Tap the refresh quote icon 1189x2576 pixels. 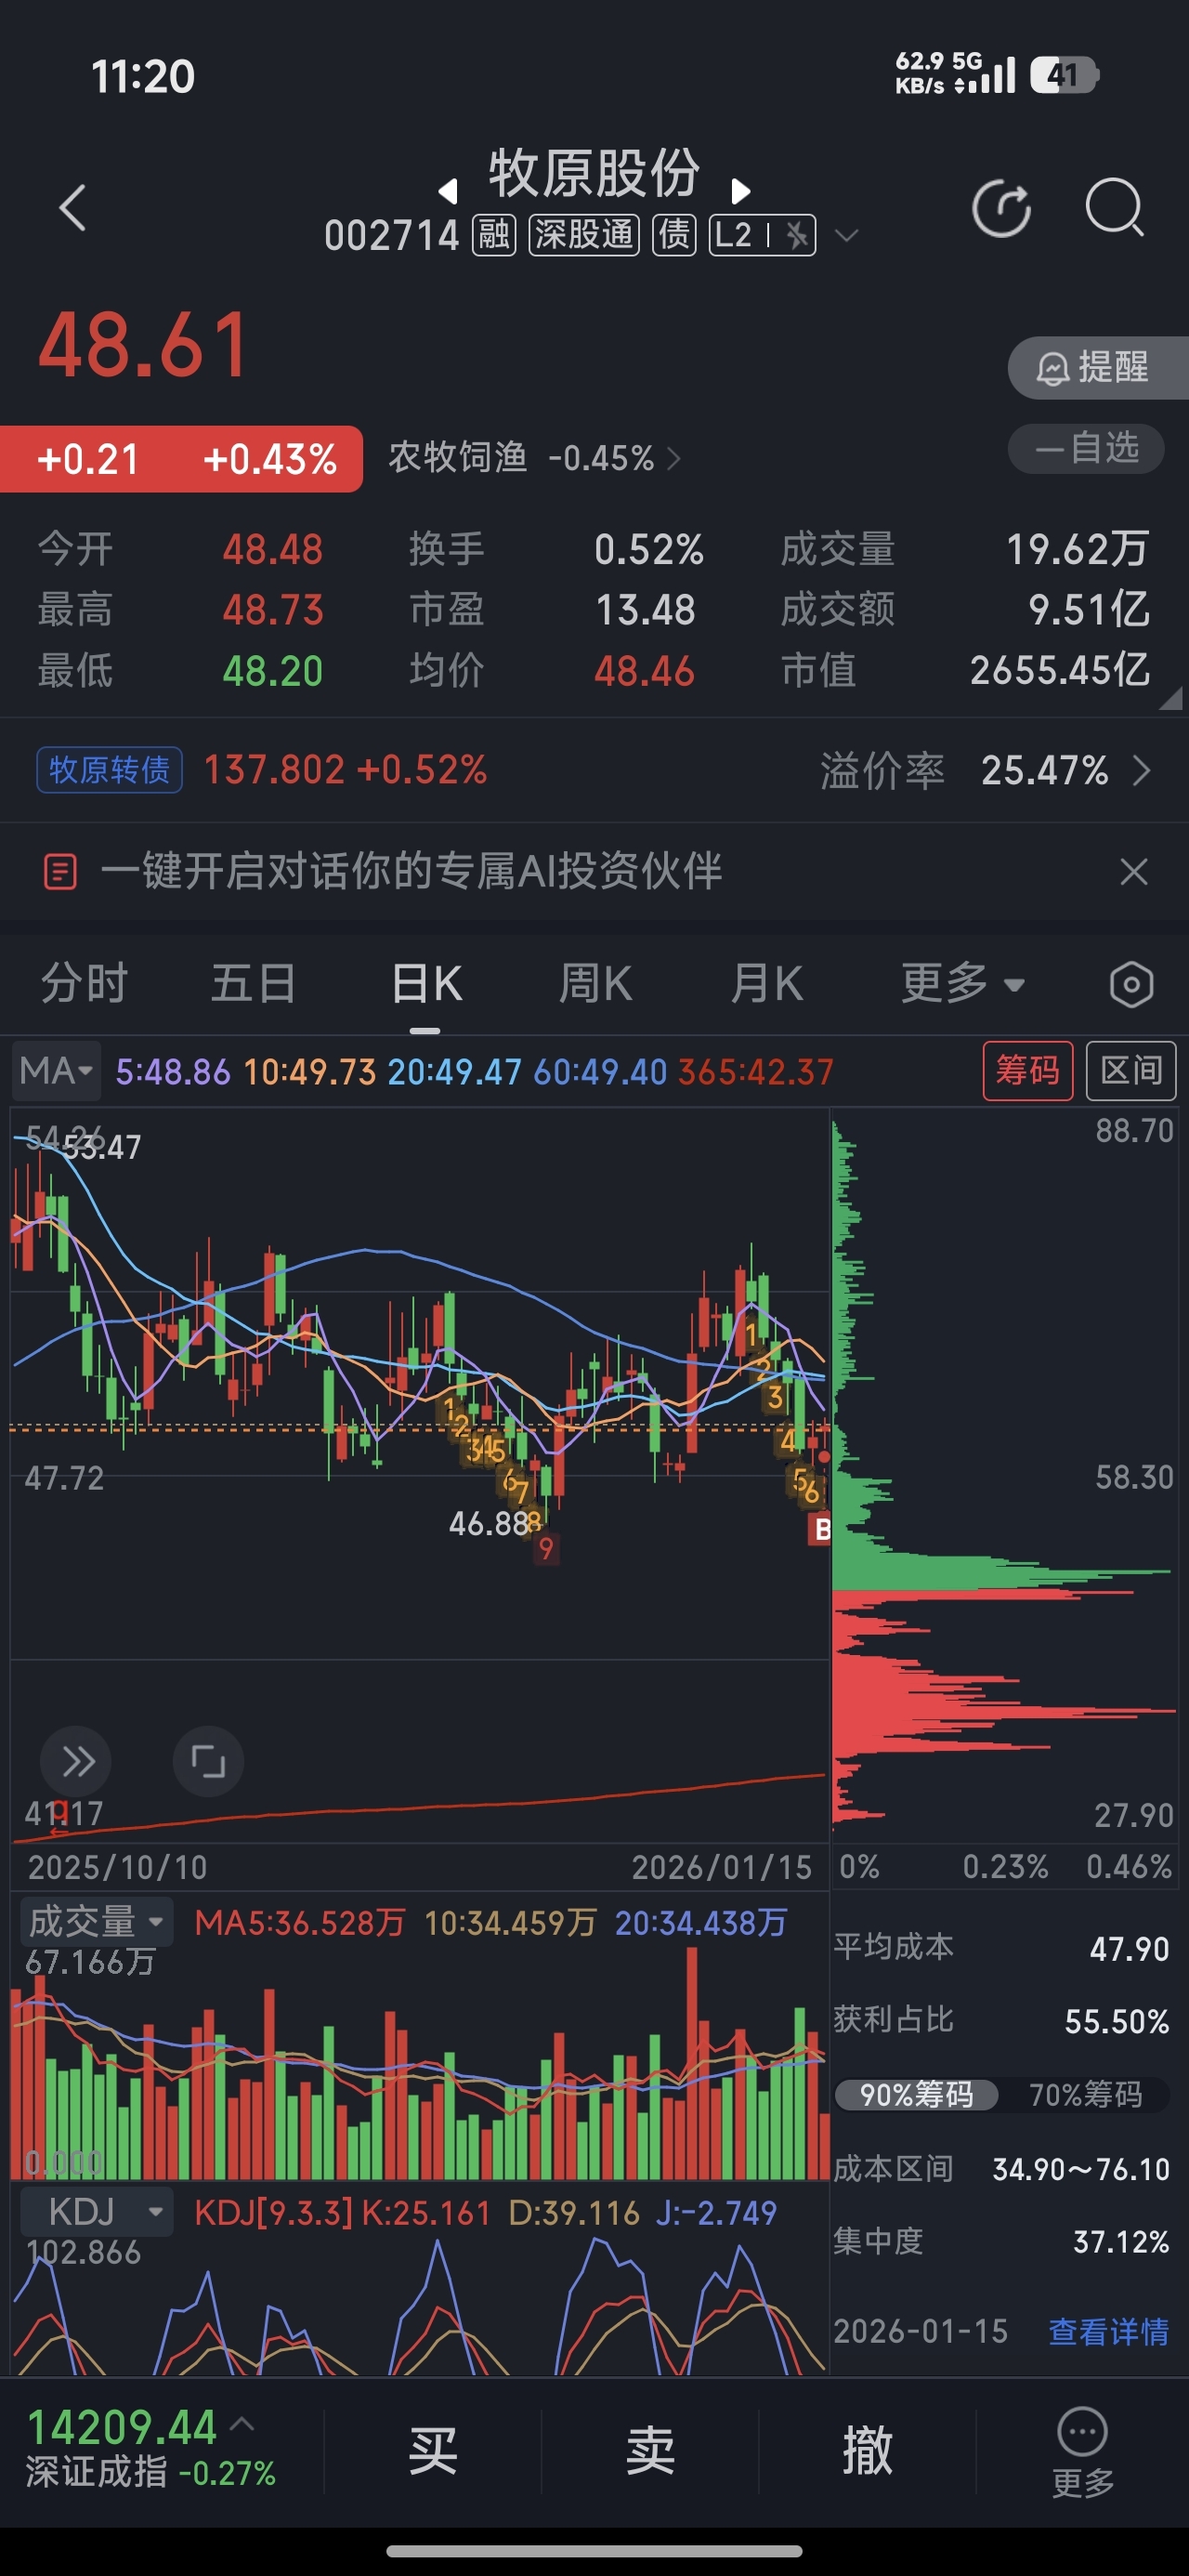[1001, 208]
